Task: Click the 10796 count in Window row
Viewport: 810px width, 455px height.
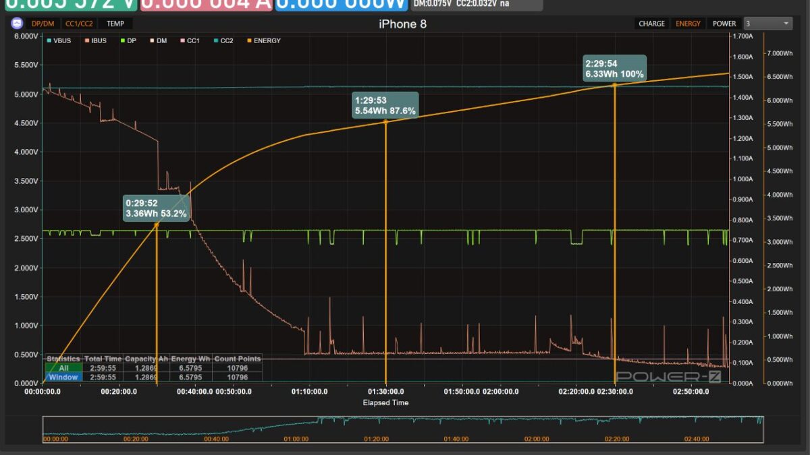Action: tap(237, 377)
